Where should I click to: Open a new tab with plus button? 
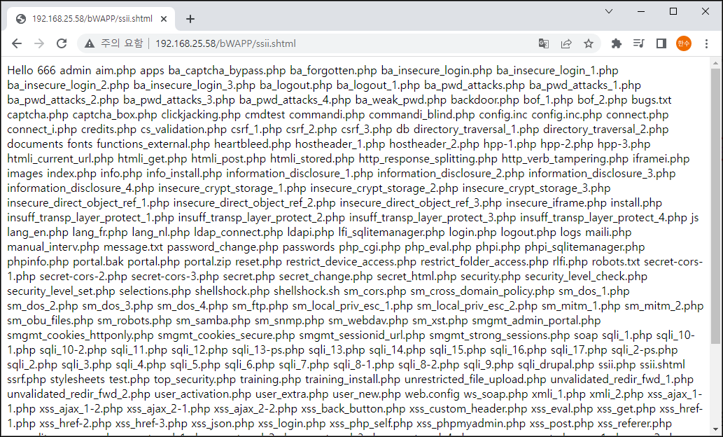(x=190, y=19)
